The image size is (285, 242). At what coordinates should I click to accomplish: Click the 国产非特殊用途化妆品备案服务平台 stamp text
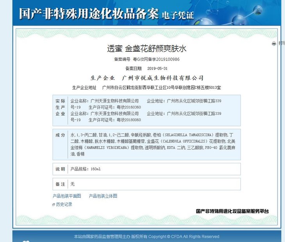(232, 211)
